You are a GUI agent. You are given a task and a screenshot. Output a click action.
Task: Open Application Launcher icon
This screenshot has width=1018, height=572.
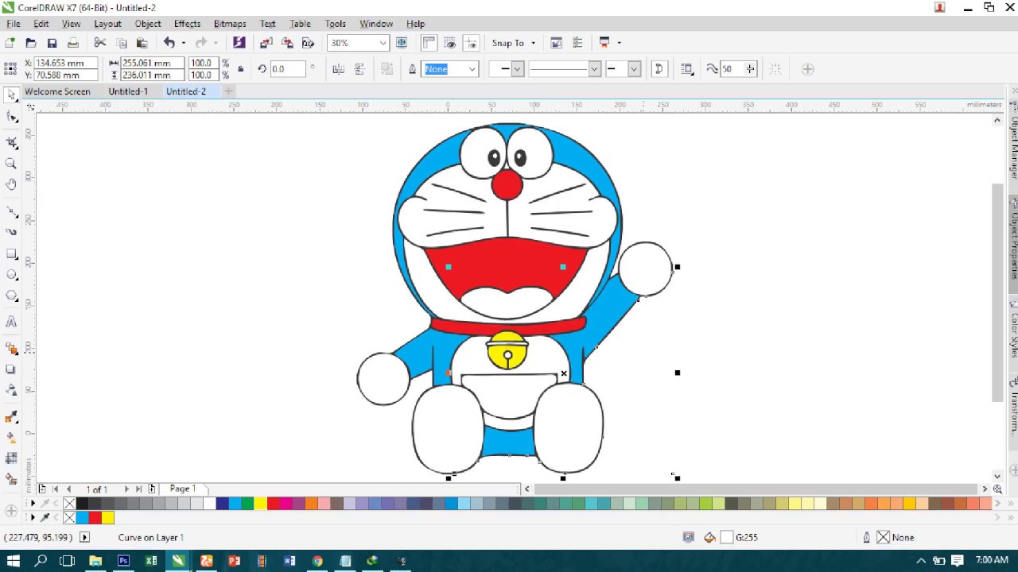(604, 43)
